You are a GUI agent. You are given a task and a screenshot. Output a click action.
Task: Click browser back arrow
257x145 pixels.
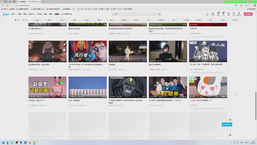point(3,5)
